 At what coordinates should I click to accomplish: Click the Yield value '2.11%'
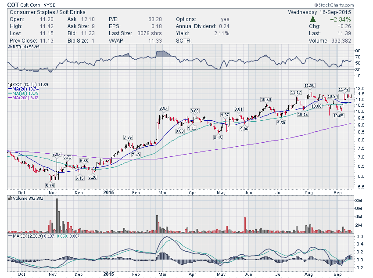pos(222,33)
